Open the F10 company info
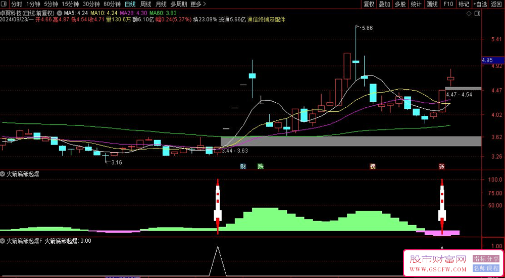 [448, 4]
